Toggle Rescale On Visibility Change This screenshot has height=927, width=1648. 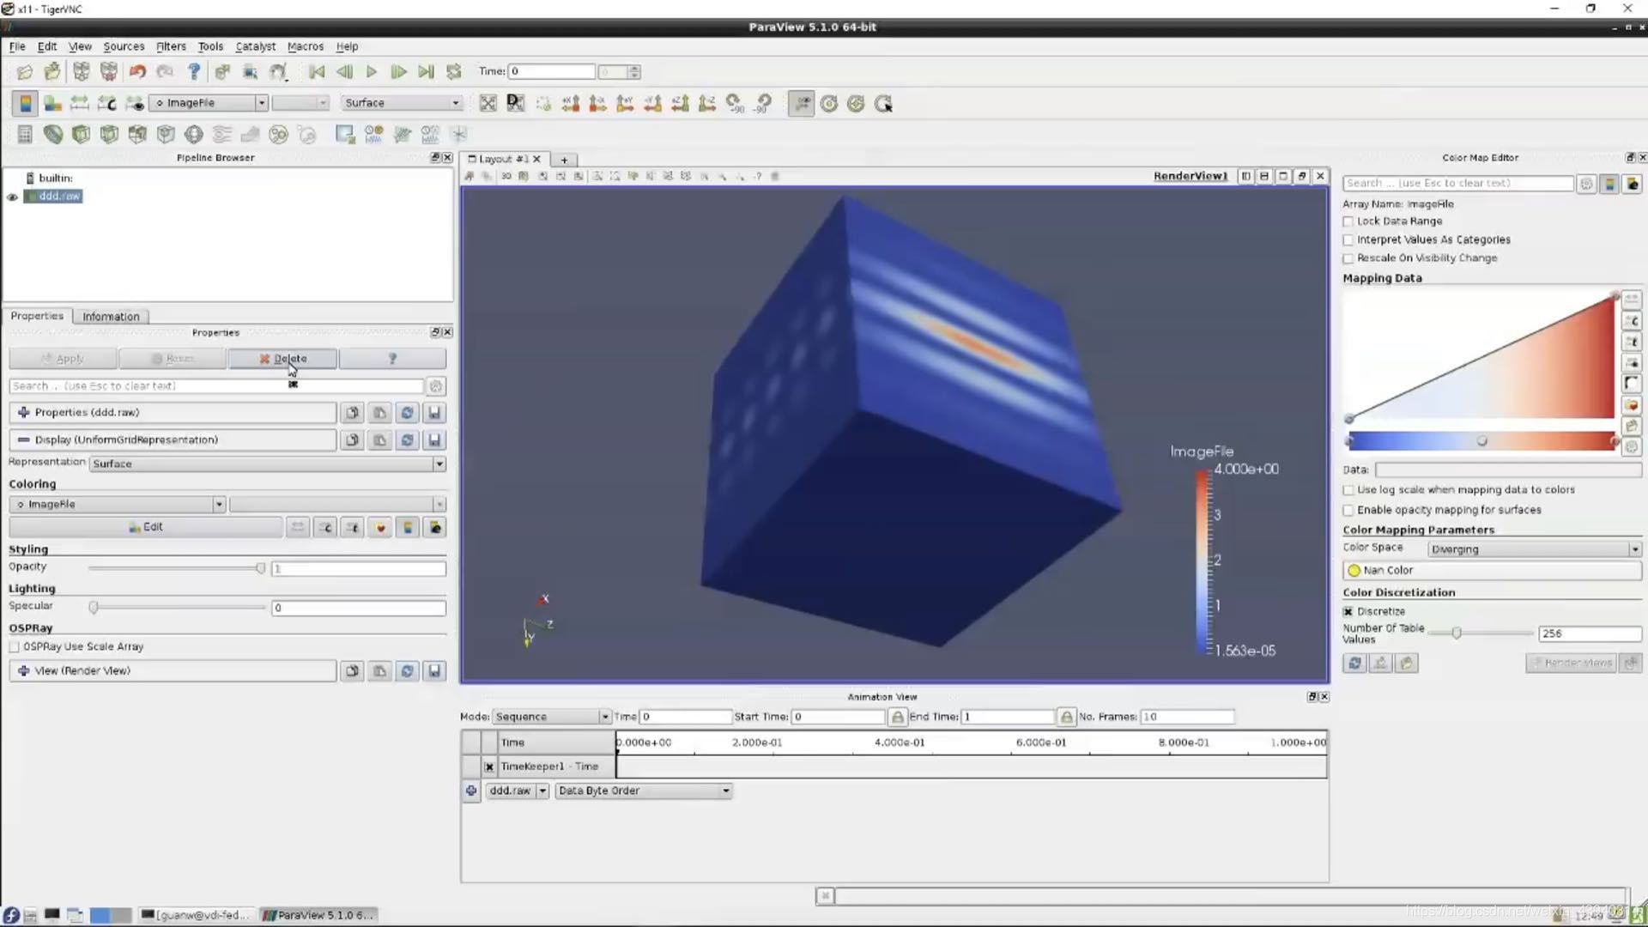[1348, 258]
